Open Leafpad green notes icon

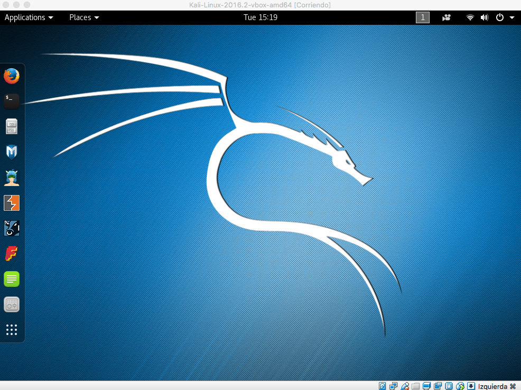coord(12,279)
